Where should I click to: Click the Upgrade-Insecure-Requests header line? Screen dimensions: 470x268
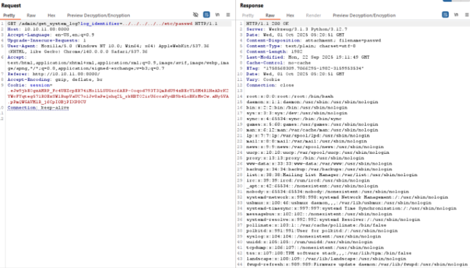[x=47, y=41]
